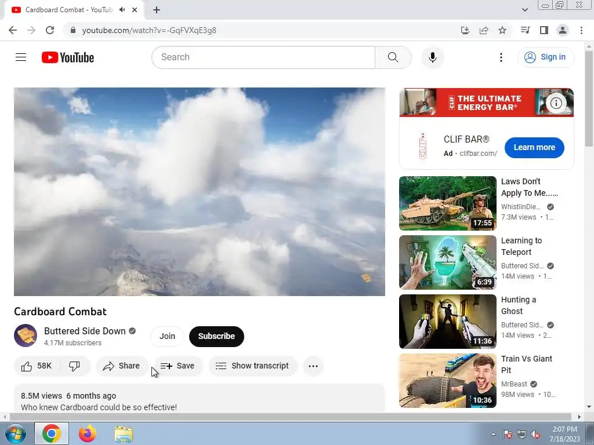Click CLIF BAR ultimate energy bar banner
Image resolution: width=594 pixels, height=445 pixels.
(x=487, y=102)
